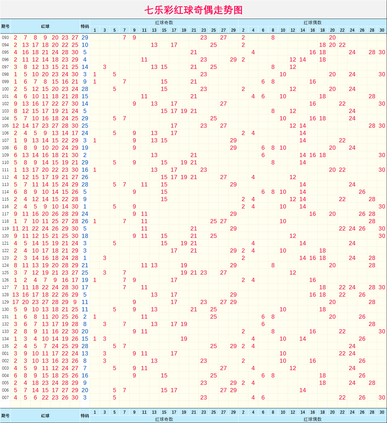Click odd-trend cell 5 in row 007
The height and width of the screenshot is (423, 387).
point(115,398)
